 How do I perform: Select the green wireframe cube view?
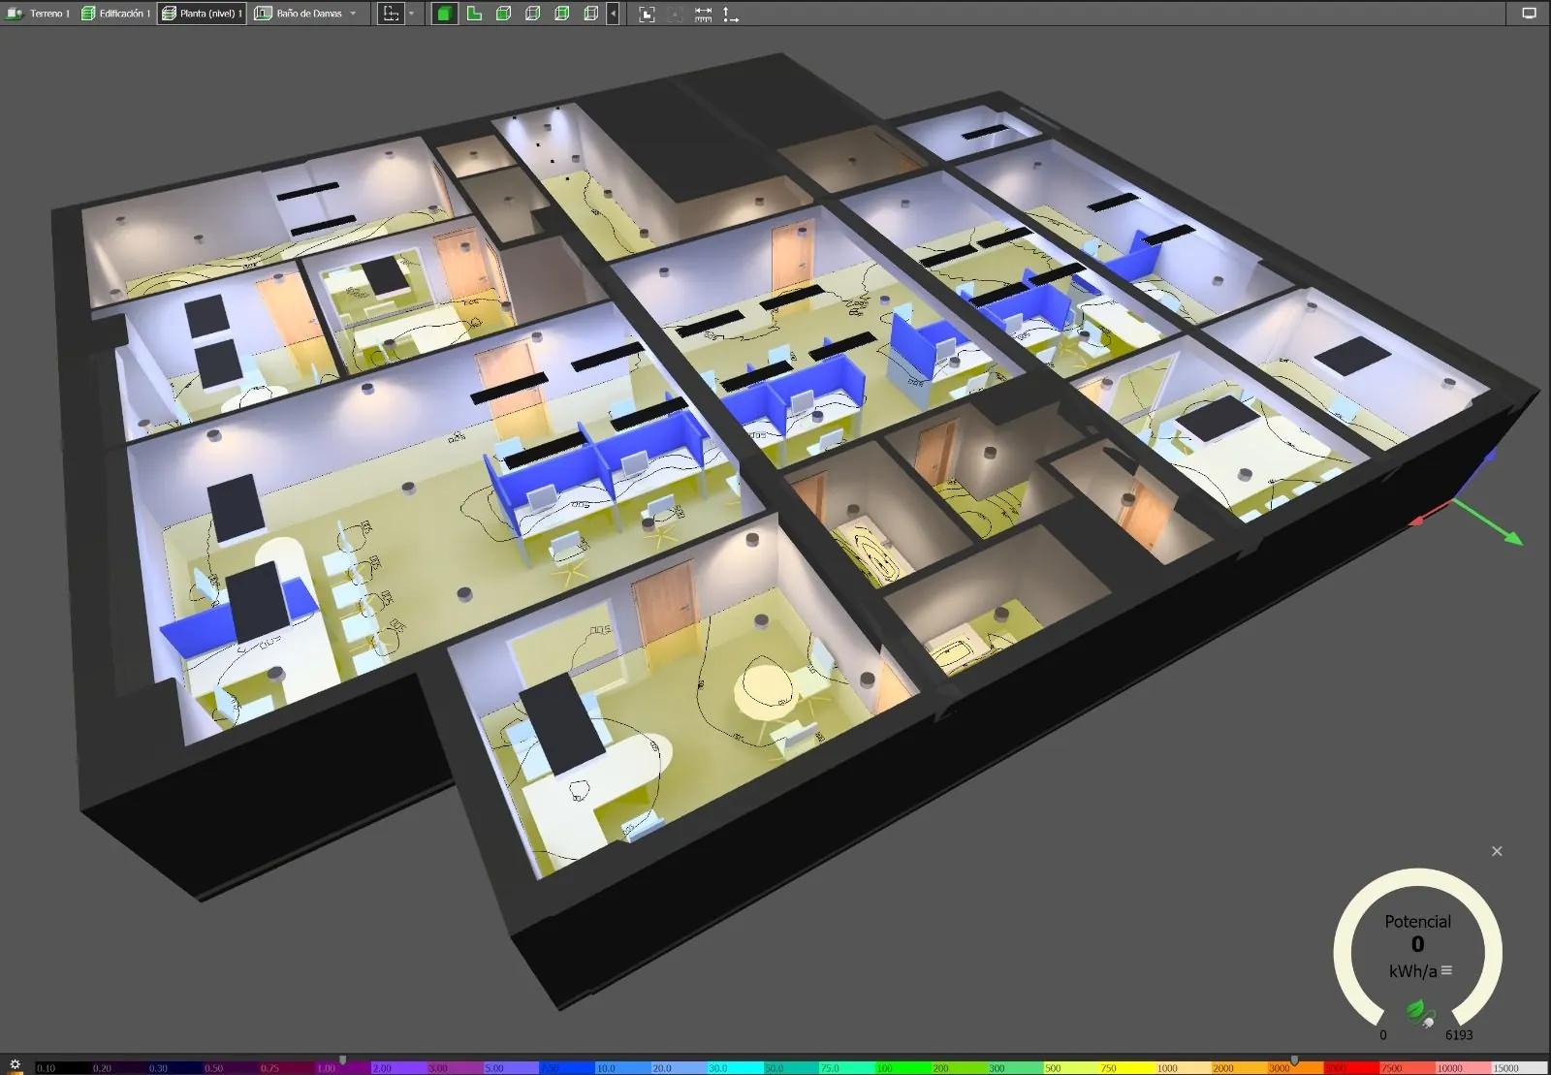point(503,14)
